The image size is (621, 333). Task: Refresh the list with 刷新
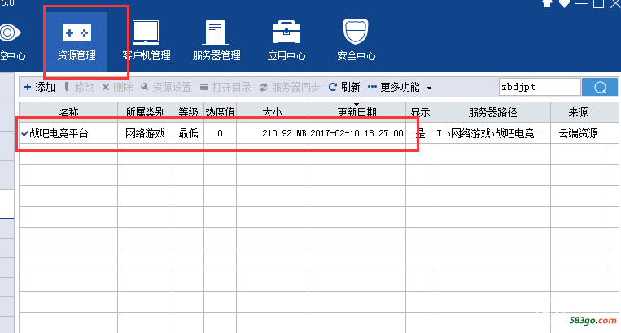pyautogui.click(x=344, y=87)
